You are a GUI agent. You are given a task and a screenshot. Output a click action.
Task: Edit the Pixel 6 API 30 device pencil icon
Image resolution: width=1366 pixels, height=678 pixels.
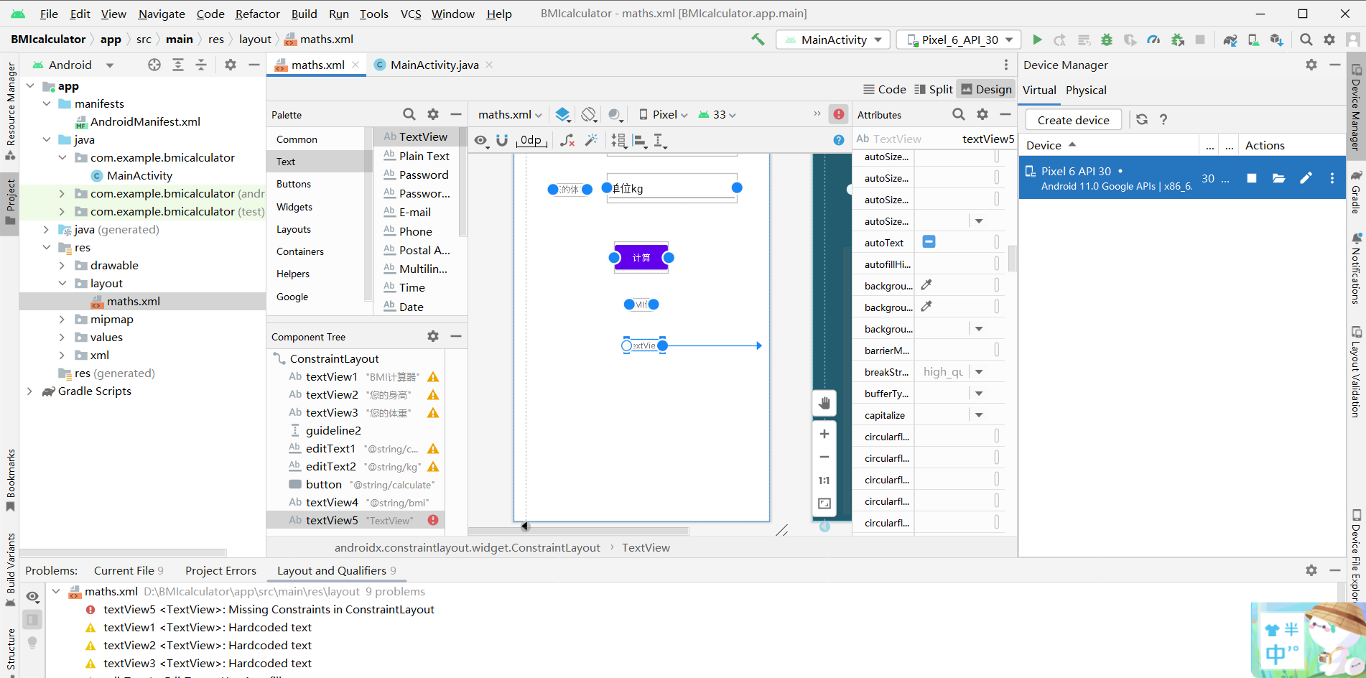coord(1306,178)
